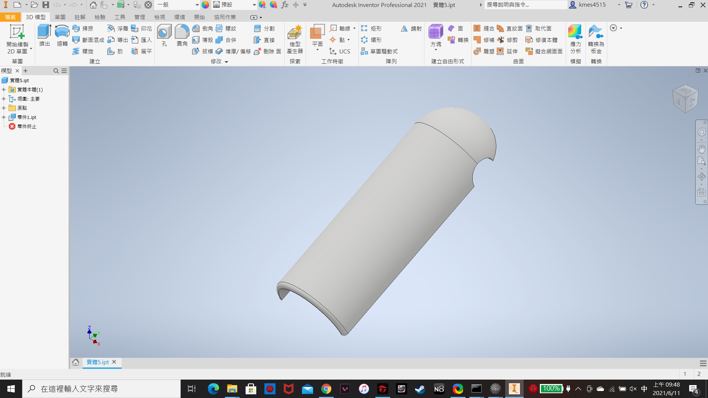Screen dimensions: 708x398
Task: Select the Revolve (迴轉) tool
Action: (x=62, y=35)
